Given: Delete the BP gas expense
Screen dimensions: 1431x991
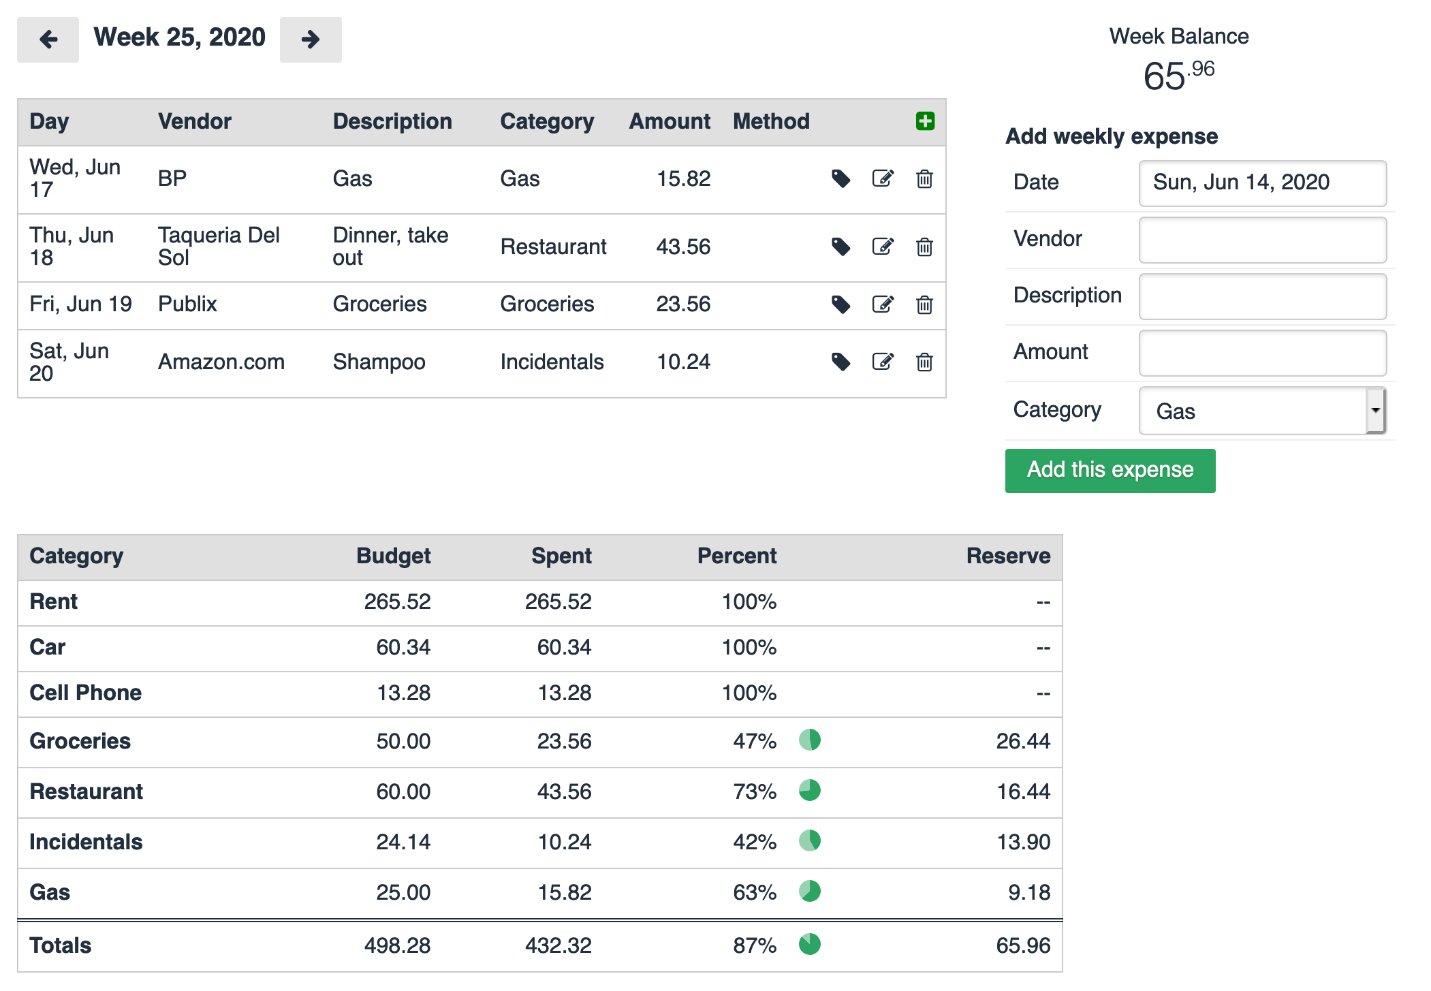Looking at the screenshot, I should click(924, 178).
